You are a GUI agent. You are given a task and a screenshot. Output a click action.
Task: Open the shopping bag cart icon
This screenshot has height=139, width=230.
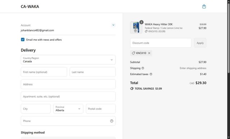(204, 6)
